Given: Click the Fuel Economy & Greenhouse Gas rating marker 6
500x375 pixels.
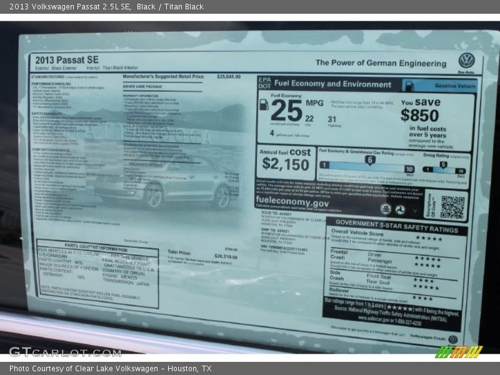Looking at the screenshot, I should tap(369, 160).
